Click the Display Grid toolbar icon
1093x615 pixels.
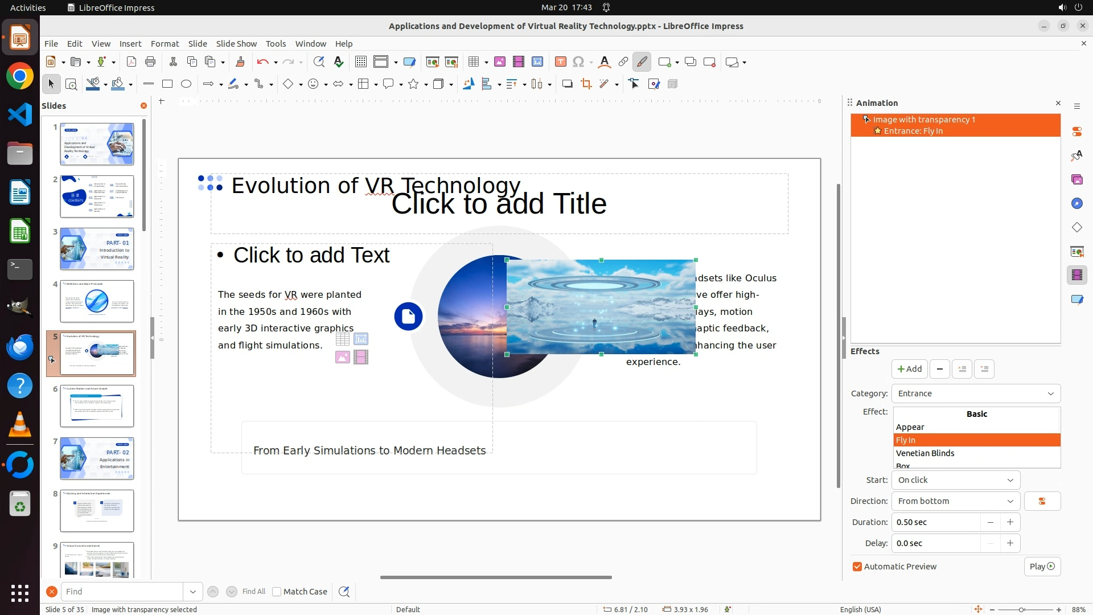click(361, 62)
